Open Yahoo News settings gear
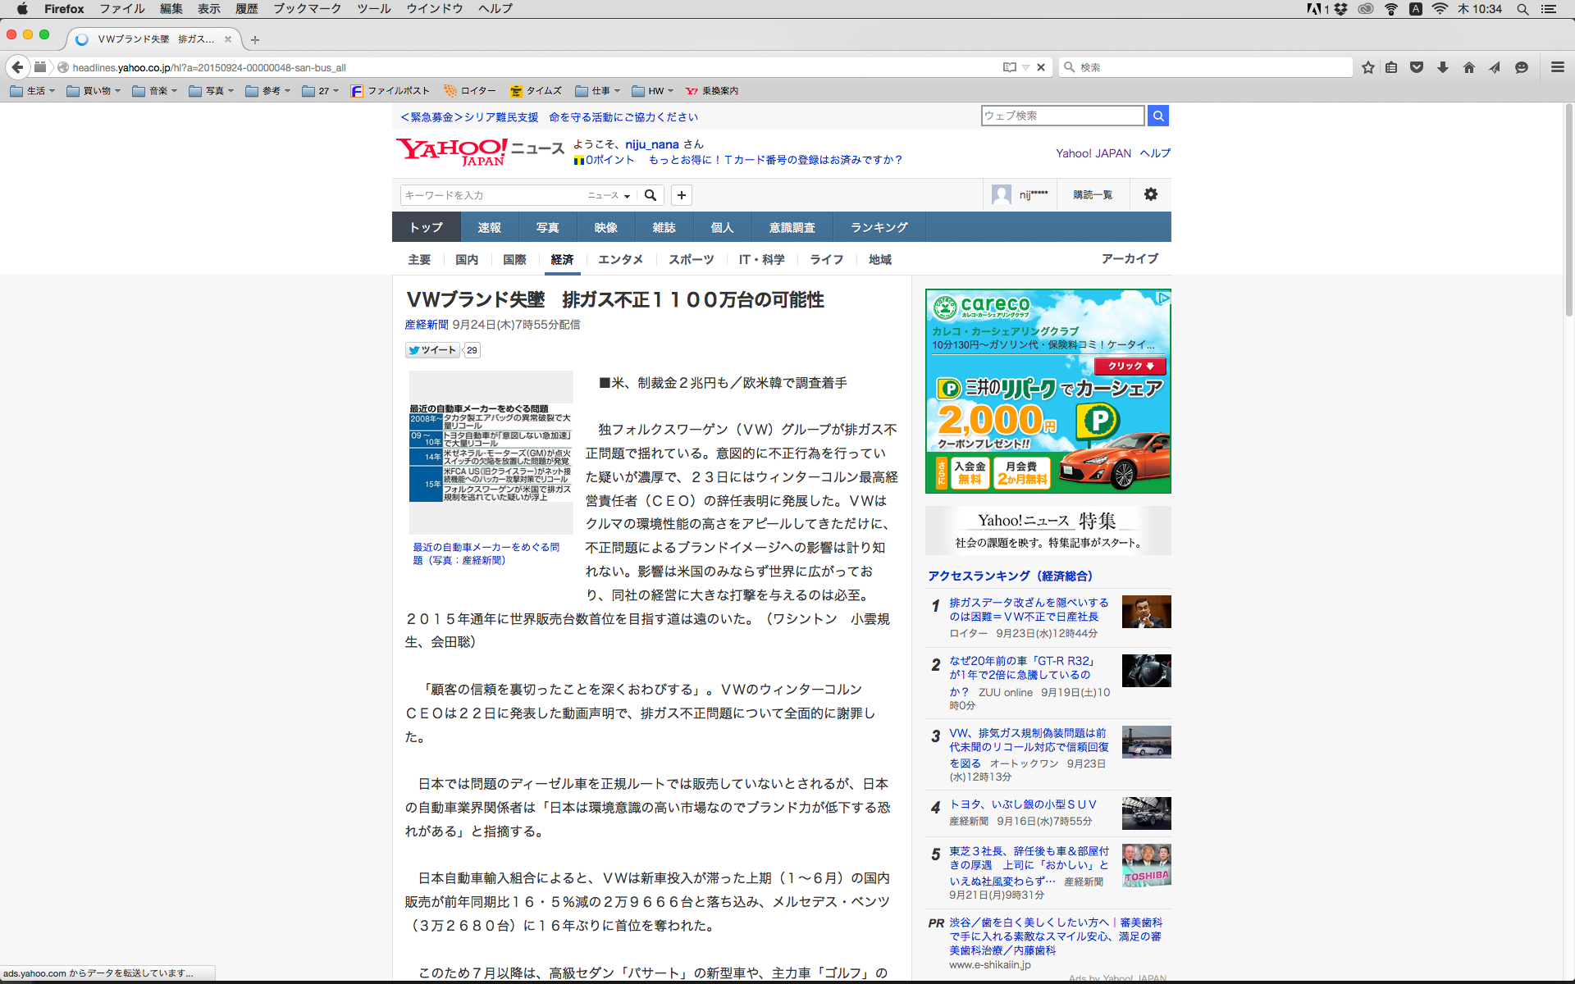Viewport: 1575px width, 984px height. (1151, 194)
